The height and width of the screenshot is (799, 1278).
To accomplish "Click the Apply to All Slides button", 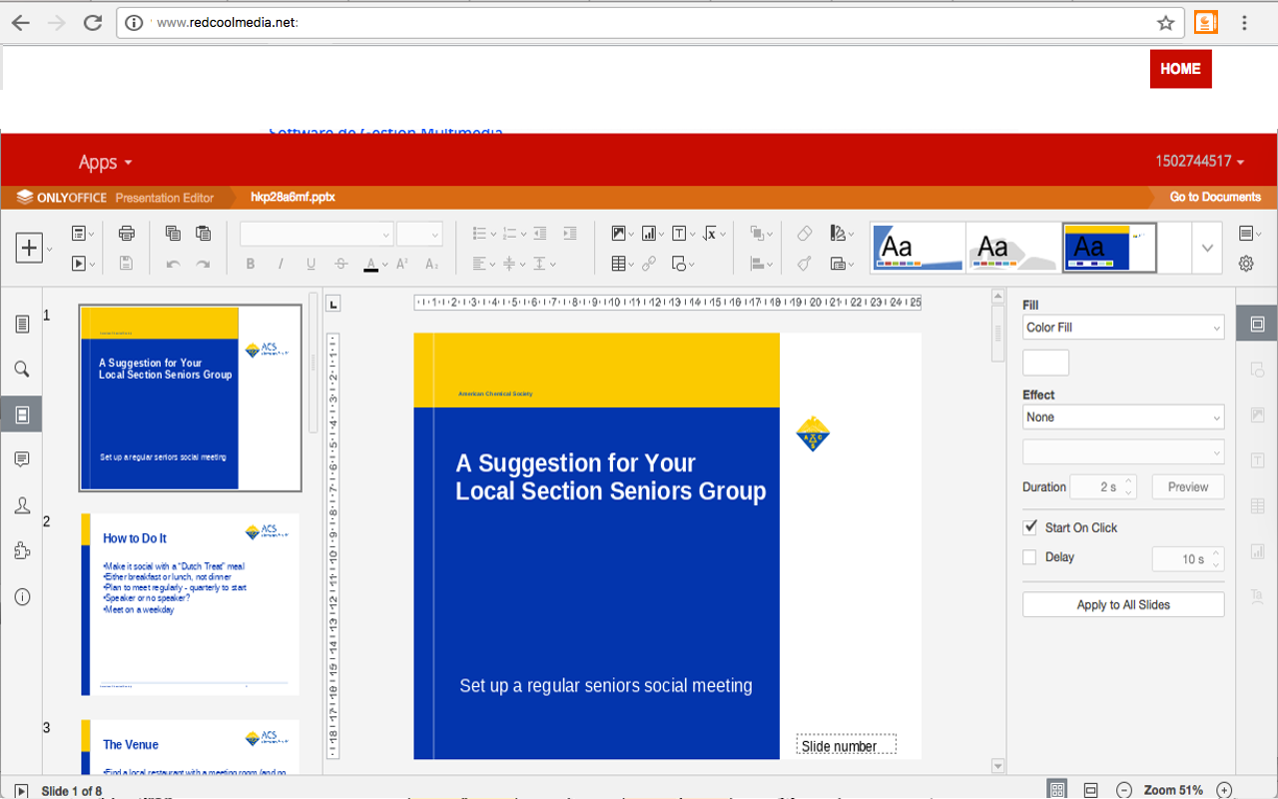I will click(x=1123, y=605).
